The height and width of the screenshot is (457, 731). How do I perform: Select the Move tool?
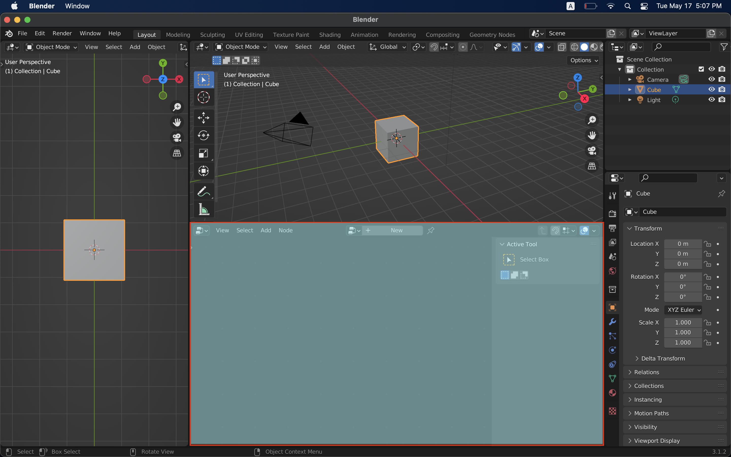[203, 118]
